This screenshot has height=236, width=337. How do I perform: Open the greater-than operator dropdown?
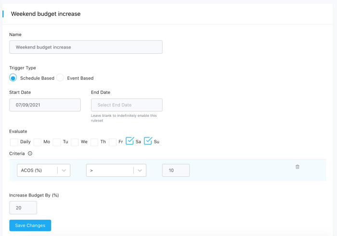click(117, 170)
